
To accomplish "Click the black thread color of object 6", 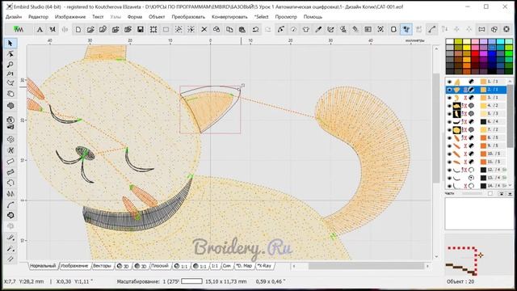I will click(x=483, y=122).
